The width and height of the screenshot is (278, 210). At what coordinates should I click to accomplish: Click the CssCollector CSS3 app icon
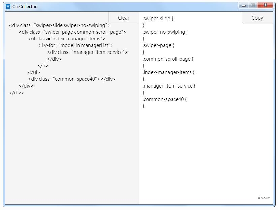(x=8, y=7)
